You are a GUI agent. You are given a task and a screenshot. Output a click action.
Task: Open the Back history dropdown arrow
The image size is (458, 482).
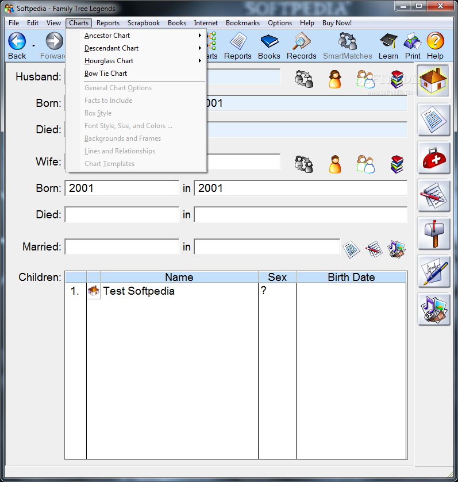[33, 46]
